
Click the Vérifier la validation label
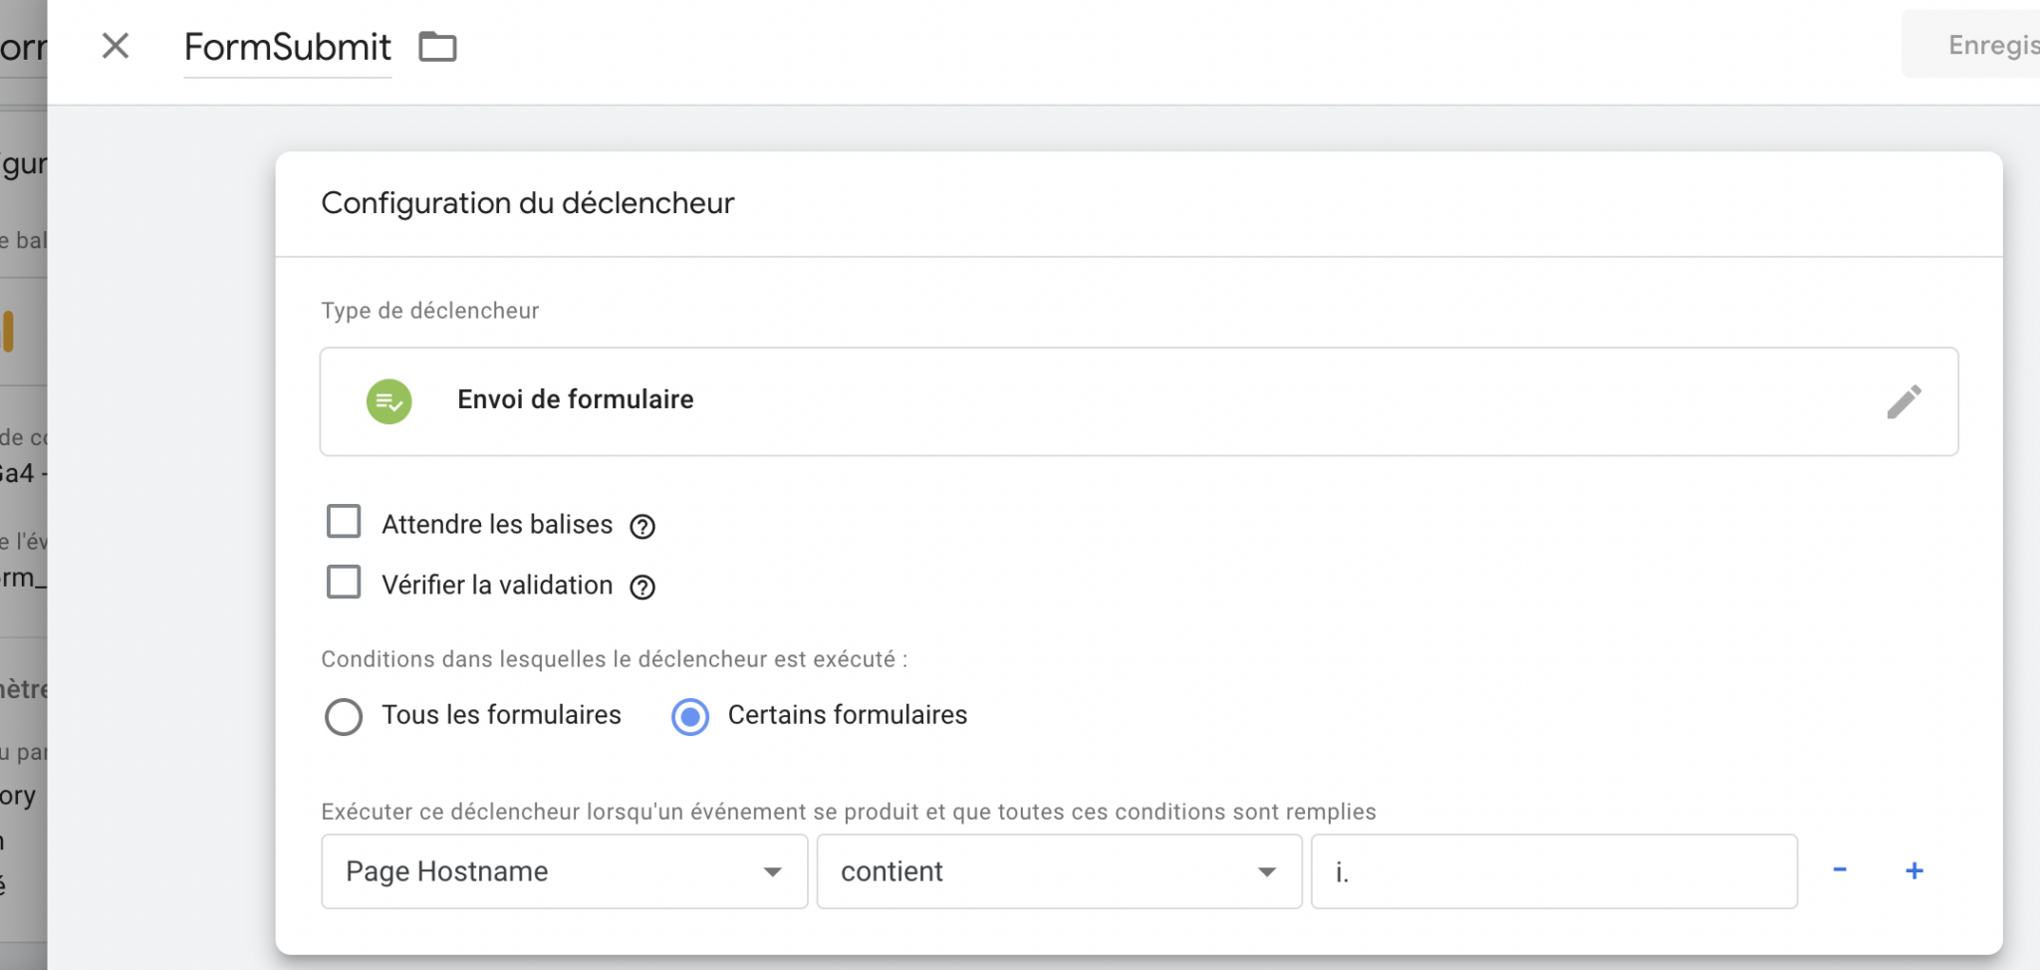pos(497,586)
